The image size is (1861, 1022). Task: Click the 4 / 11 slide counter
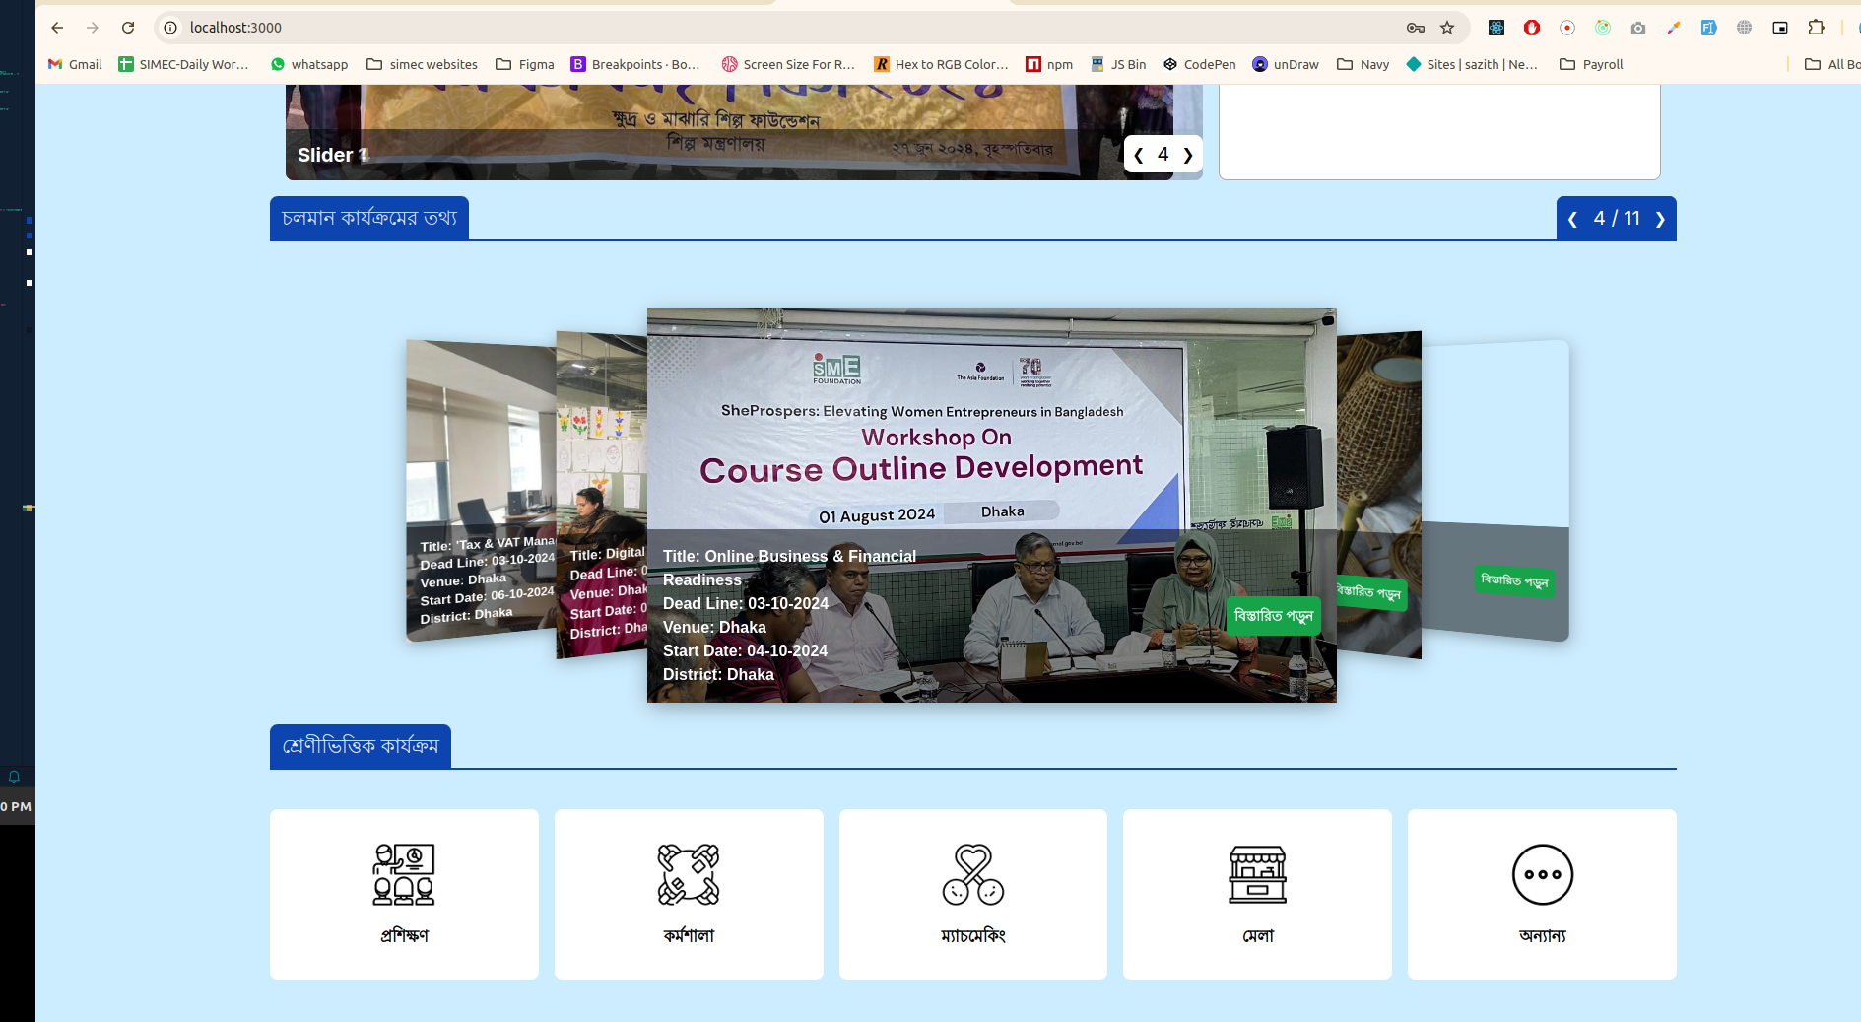point(1617,218)
